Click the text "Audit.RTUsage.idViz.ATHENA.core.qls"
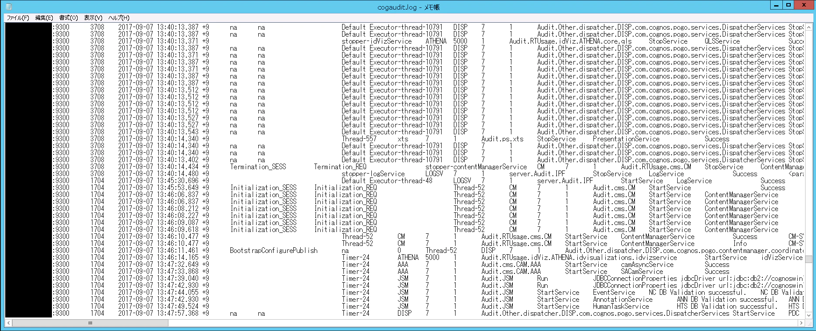This screenshot has height=331, width=816. click(x=570, y=41)
